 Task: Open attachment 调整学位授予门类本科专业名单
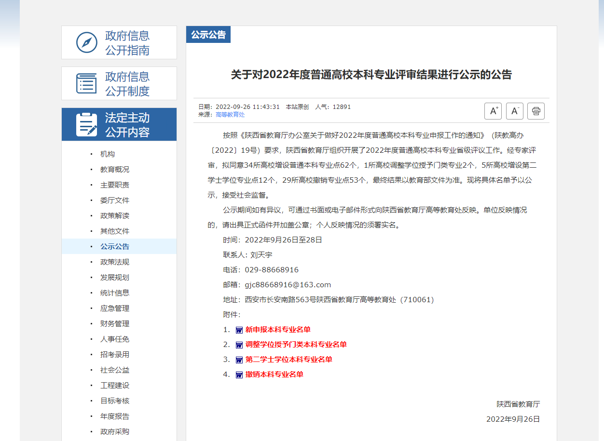[x=296, y=345]
